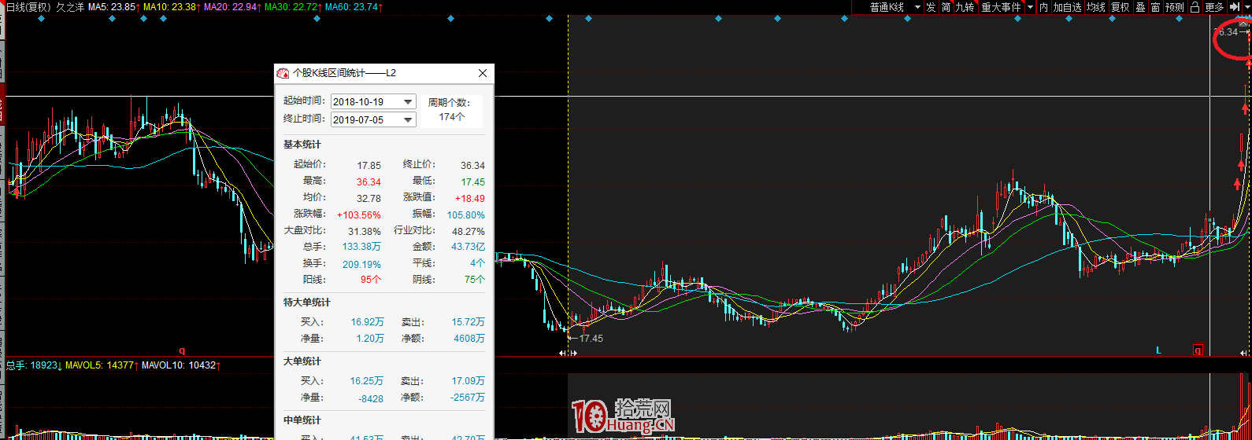This screenshot has height=440, width=1252.
Task: Click the 发 toolbar button
Action: point(931,7)
